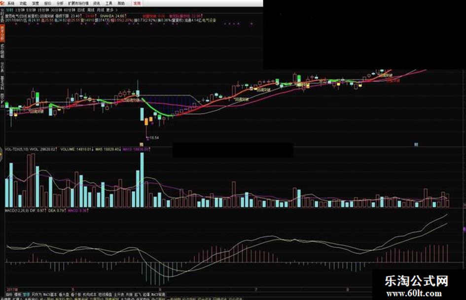The height and width of the screenshot is (300, 466).
Task: Switch to 月线 monthly chart
Action: click(x=100, y=10)
